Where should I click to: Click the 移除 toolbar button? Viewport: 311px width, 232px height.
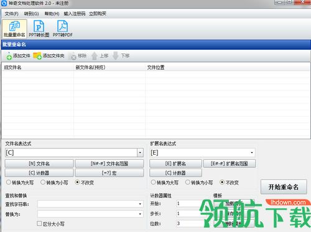[78, 56]
